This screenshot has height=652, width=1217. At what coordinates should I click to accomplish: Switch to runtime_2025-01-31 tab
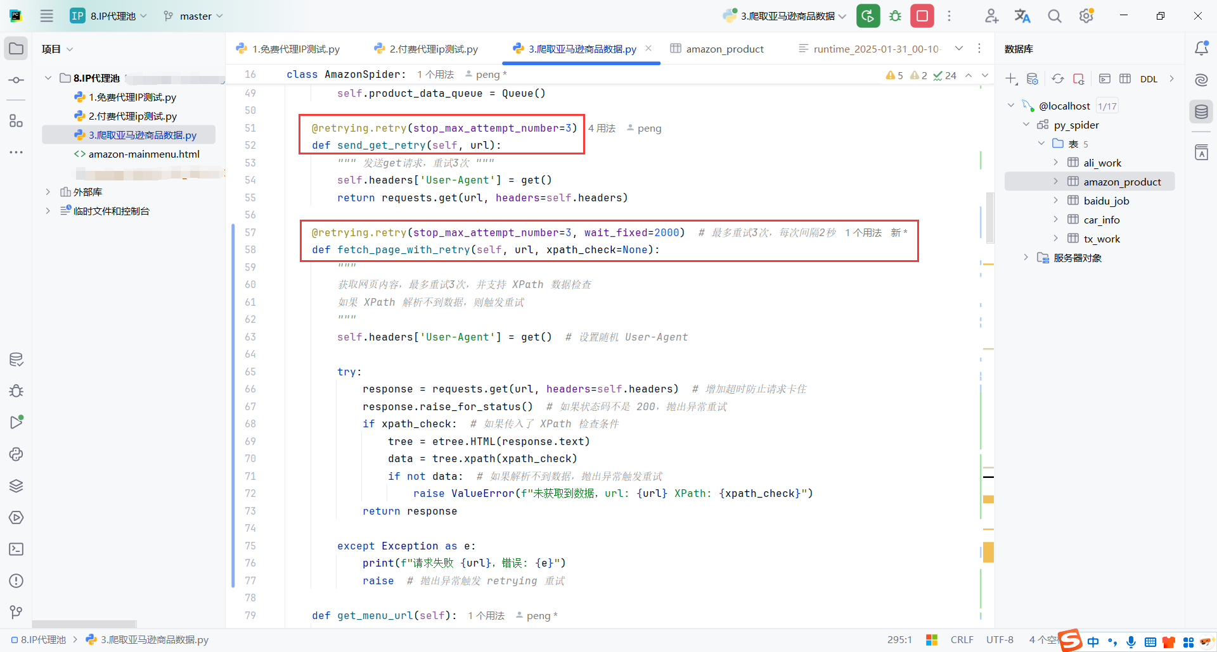[869, 49]
